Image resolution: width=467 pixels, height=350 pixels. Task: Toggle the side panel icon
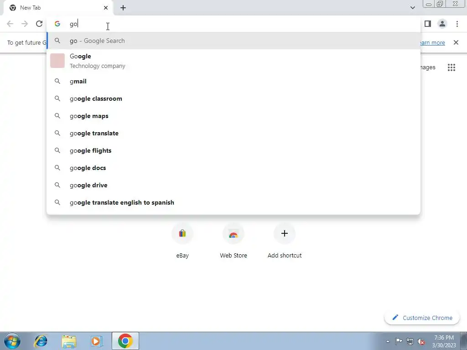click(428, 24)
